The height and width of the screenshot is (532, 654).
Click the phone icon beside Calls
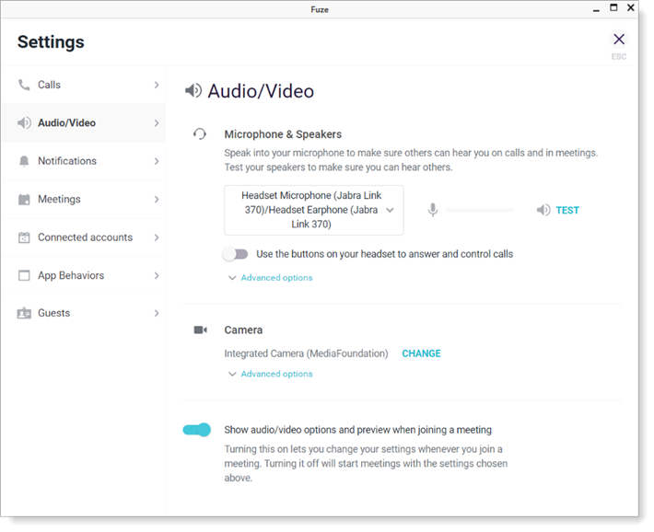click(x=24, y=85)
